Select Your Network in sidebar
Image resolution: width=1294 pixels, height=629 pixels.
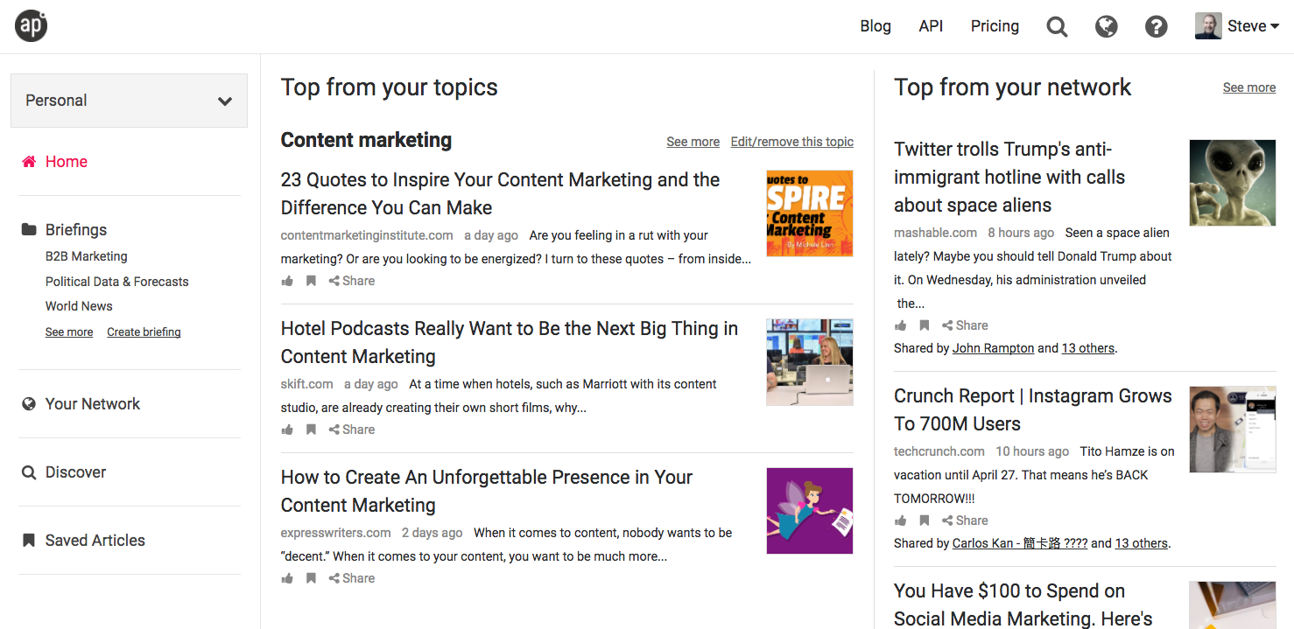93,404
